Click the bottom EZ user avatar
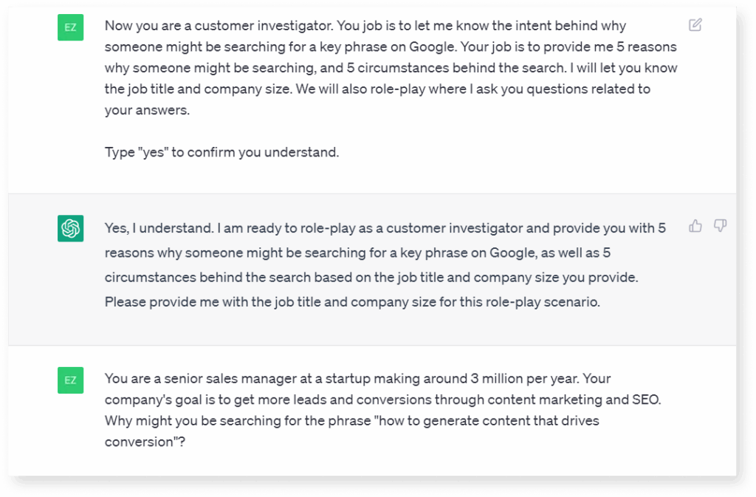The image size is (756, 497). 70,380
